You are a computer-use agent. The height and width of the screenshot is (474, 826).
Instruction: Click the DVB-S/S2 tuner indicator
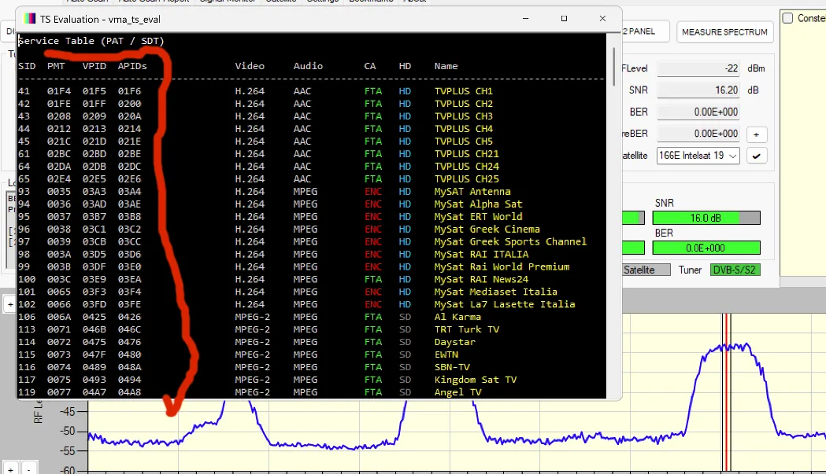[x=735, y=270]
